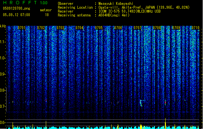This screenshot has width=203, height=129.
Task: Click the Receiving antenna label
Action: 74,15
